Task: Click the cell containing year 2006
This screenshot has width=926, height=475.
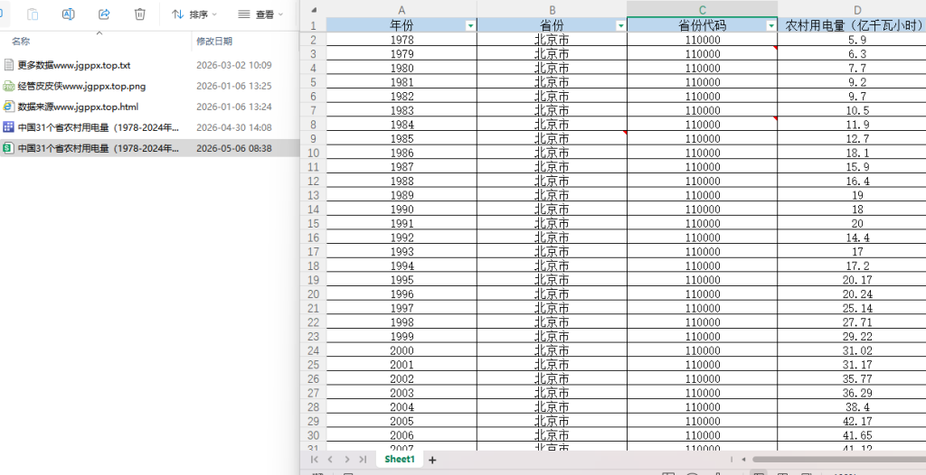Action: [402, 435]
